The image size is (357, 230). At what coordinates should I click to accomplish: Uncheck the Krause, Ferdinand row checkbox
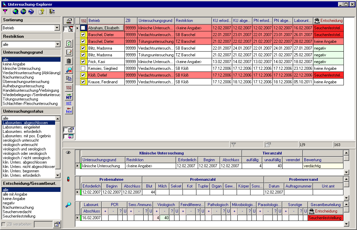click(x=83, y=82)
